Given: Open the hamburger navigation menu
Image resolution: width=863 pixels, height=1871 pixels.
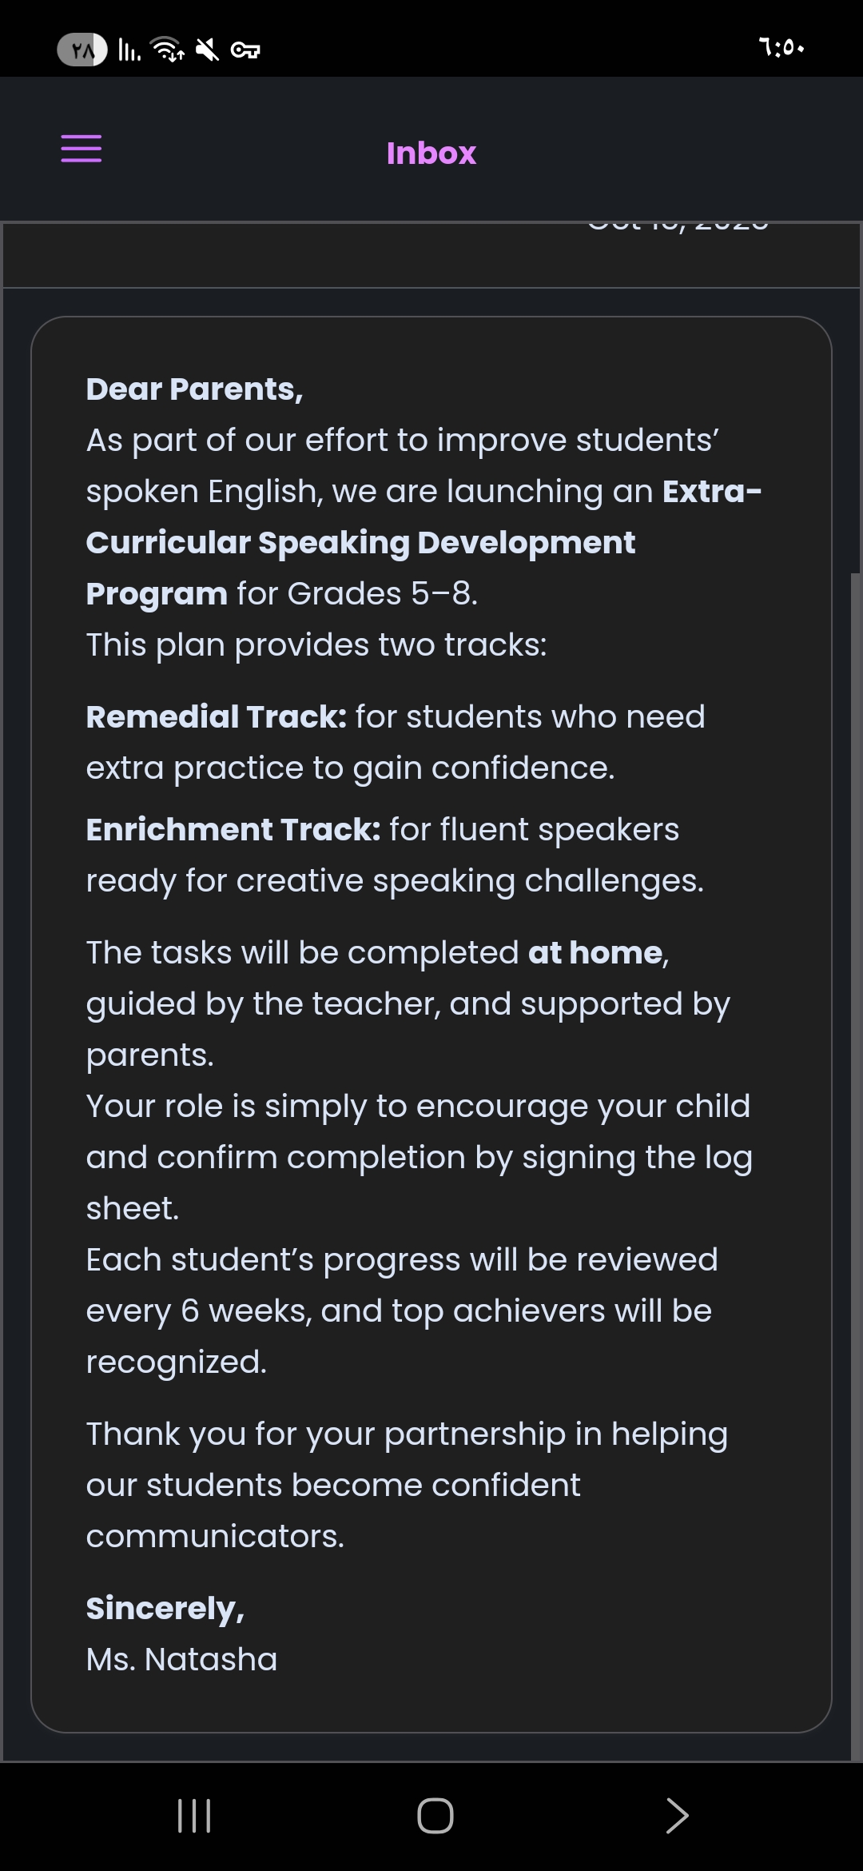Looking at the screenshot, I should [82, 150].
